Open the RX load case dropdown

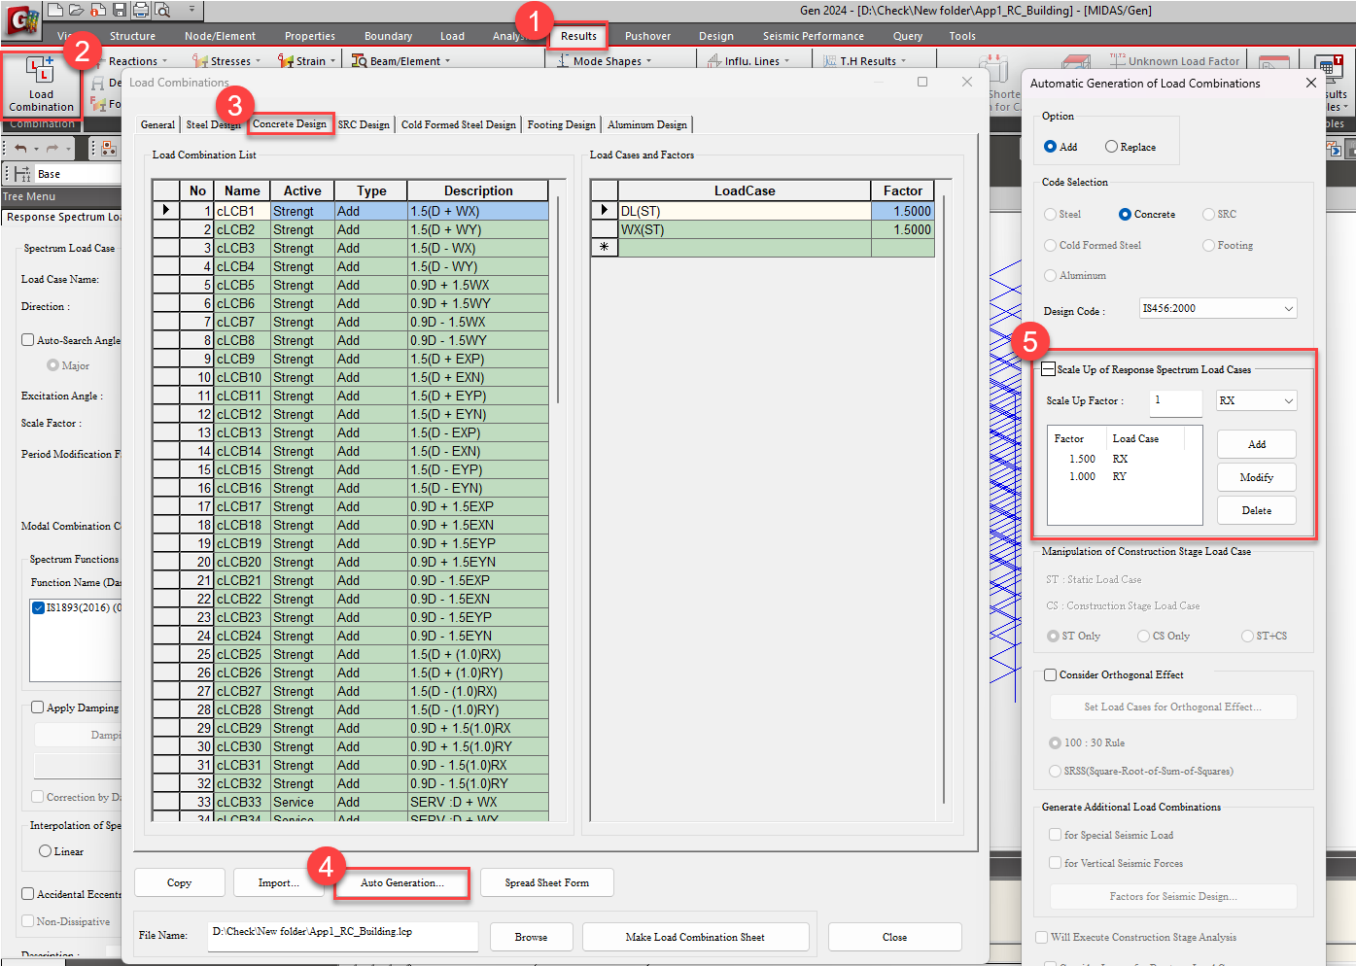point(1257,400)
